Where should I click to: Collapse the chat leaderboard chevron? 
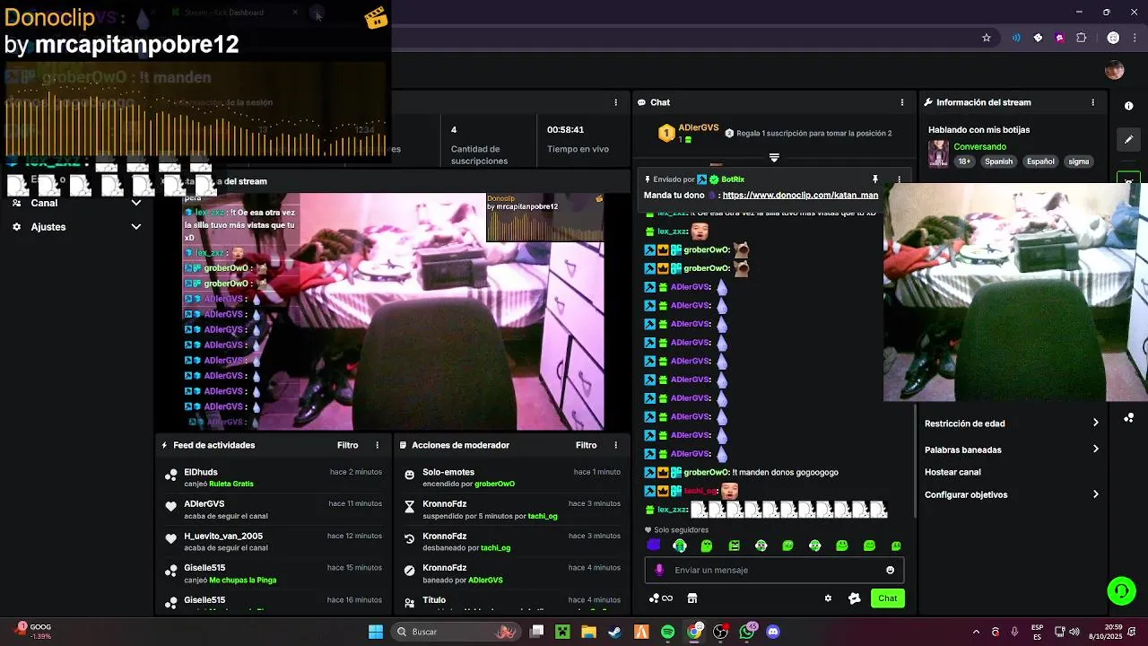(774, 157)
